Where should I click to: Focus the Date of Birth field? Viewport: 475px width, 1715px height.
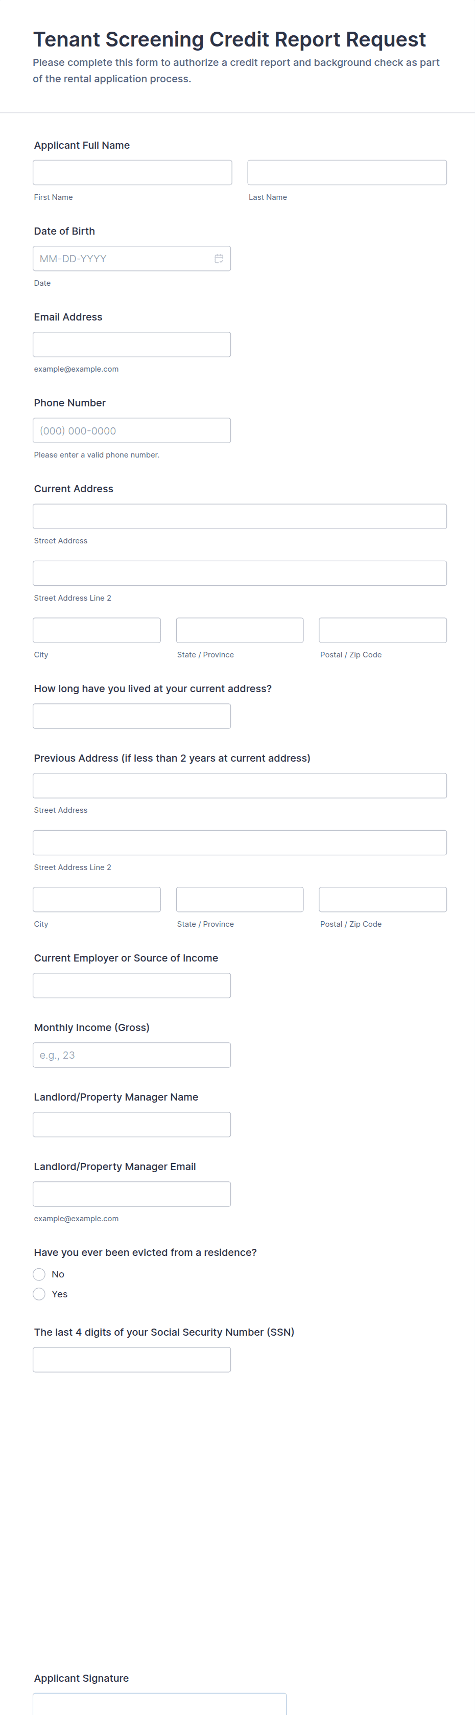pyautogui.click(x=123, y=259)
